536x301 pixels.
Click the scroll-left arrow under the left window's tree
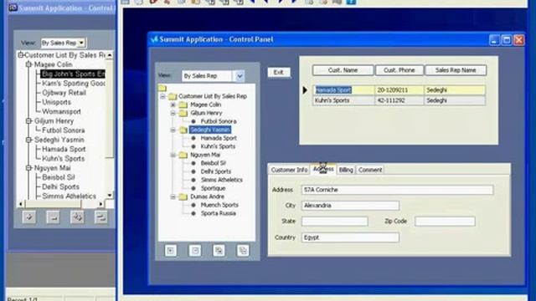(x=21, y=204)
